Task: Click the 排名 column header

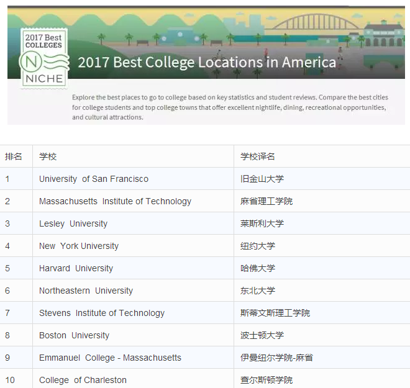Action: (14, 156)
